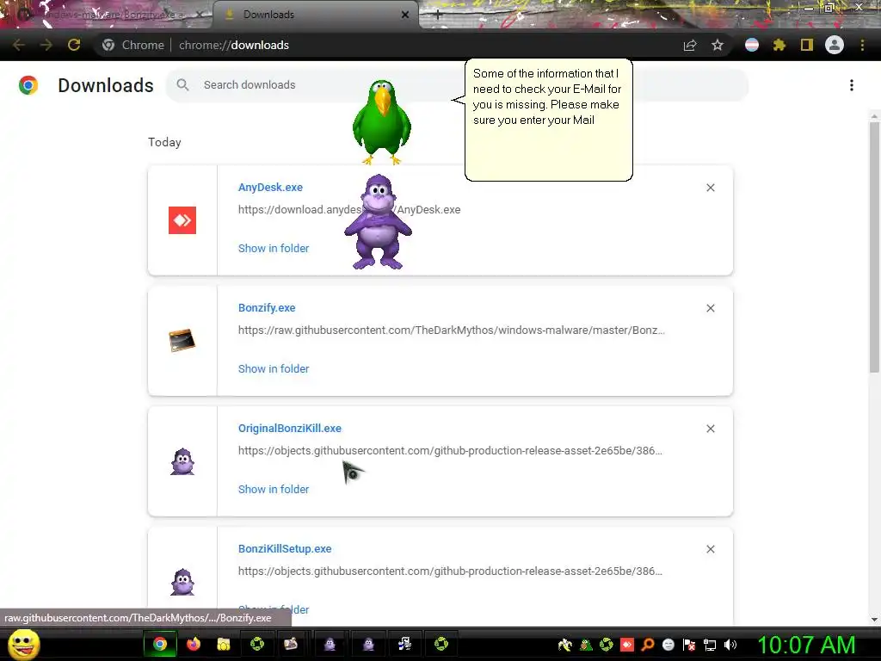The image size is (881, 661).
Task: Click the parrot's yellow speech balloon
Action: tap(548, 120)
